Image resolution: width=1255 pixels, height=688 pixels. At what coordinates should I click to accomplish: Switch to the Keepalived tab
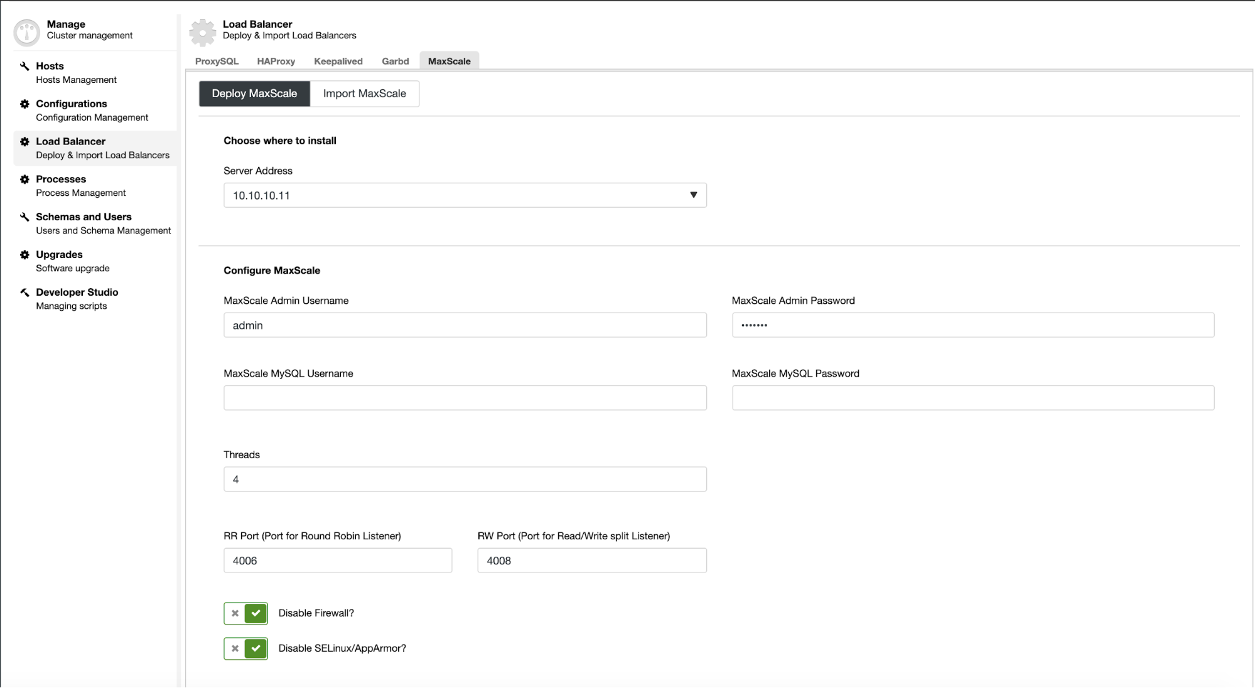click(338, 61)
